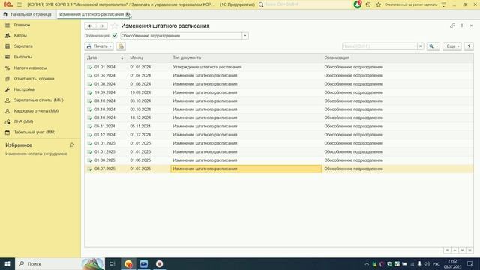Open the title bar settings lines icon

[443, 4]
